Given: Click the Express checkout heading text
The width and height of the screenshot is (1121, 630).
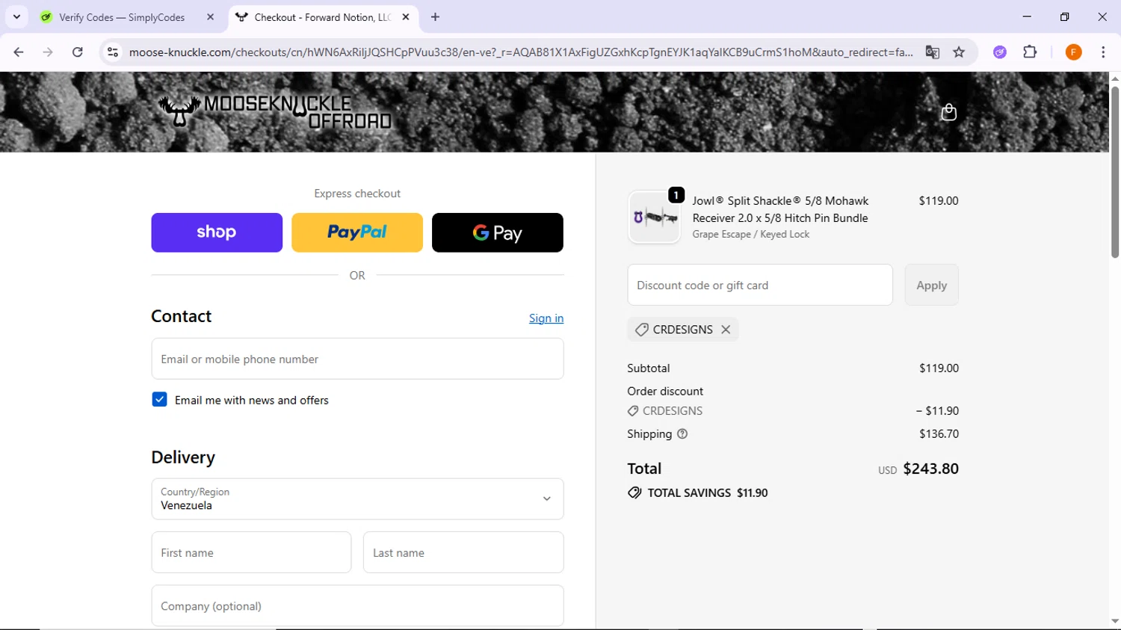Looking at the screenshot, I should (357, 194).
